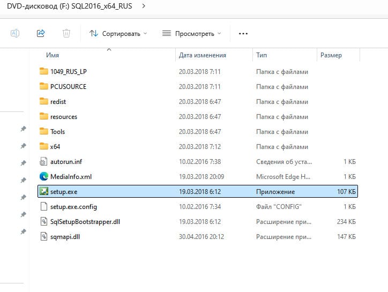Click the Файл "CONFIG" type cell
Screen dimensions: 388x292
coord(279,207)
